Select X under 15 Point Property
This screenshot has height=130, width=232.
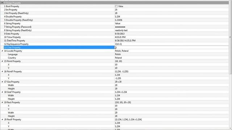115,65
